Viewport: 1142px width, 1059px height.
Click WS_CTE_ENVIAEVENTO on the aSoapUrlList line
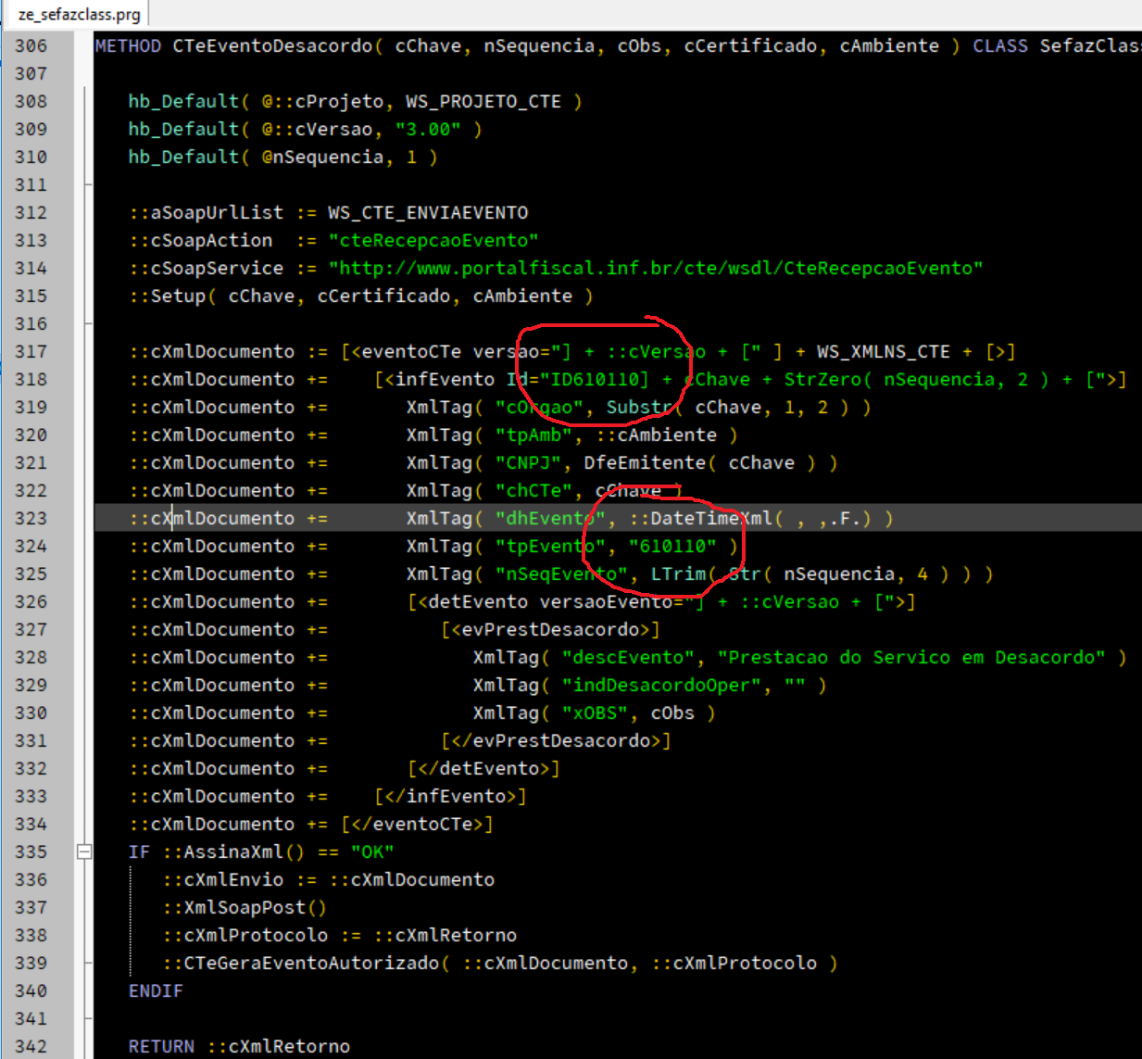(x=428, y=212)
